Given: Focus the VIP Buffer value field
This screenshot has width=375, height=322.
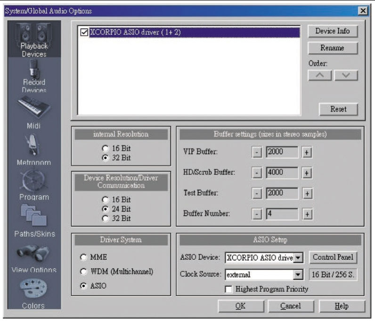Looking at the screenshot, I should [x=282, y=152].
